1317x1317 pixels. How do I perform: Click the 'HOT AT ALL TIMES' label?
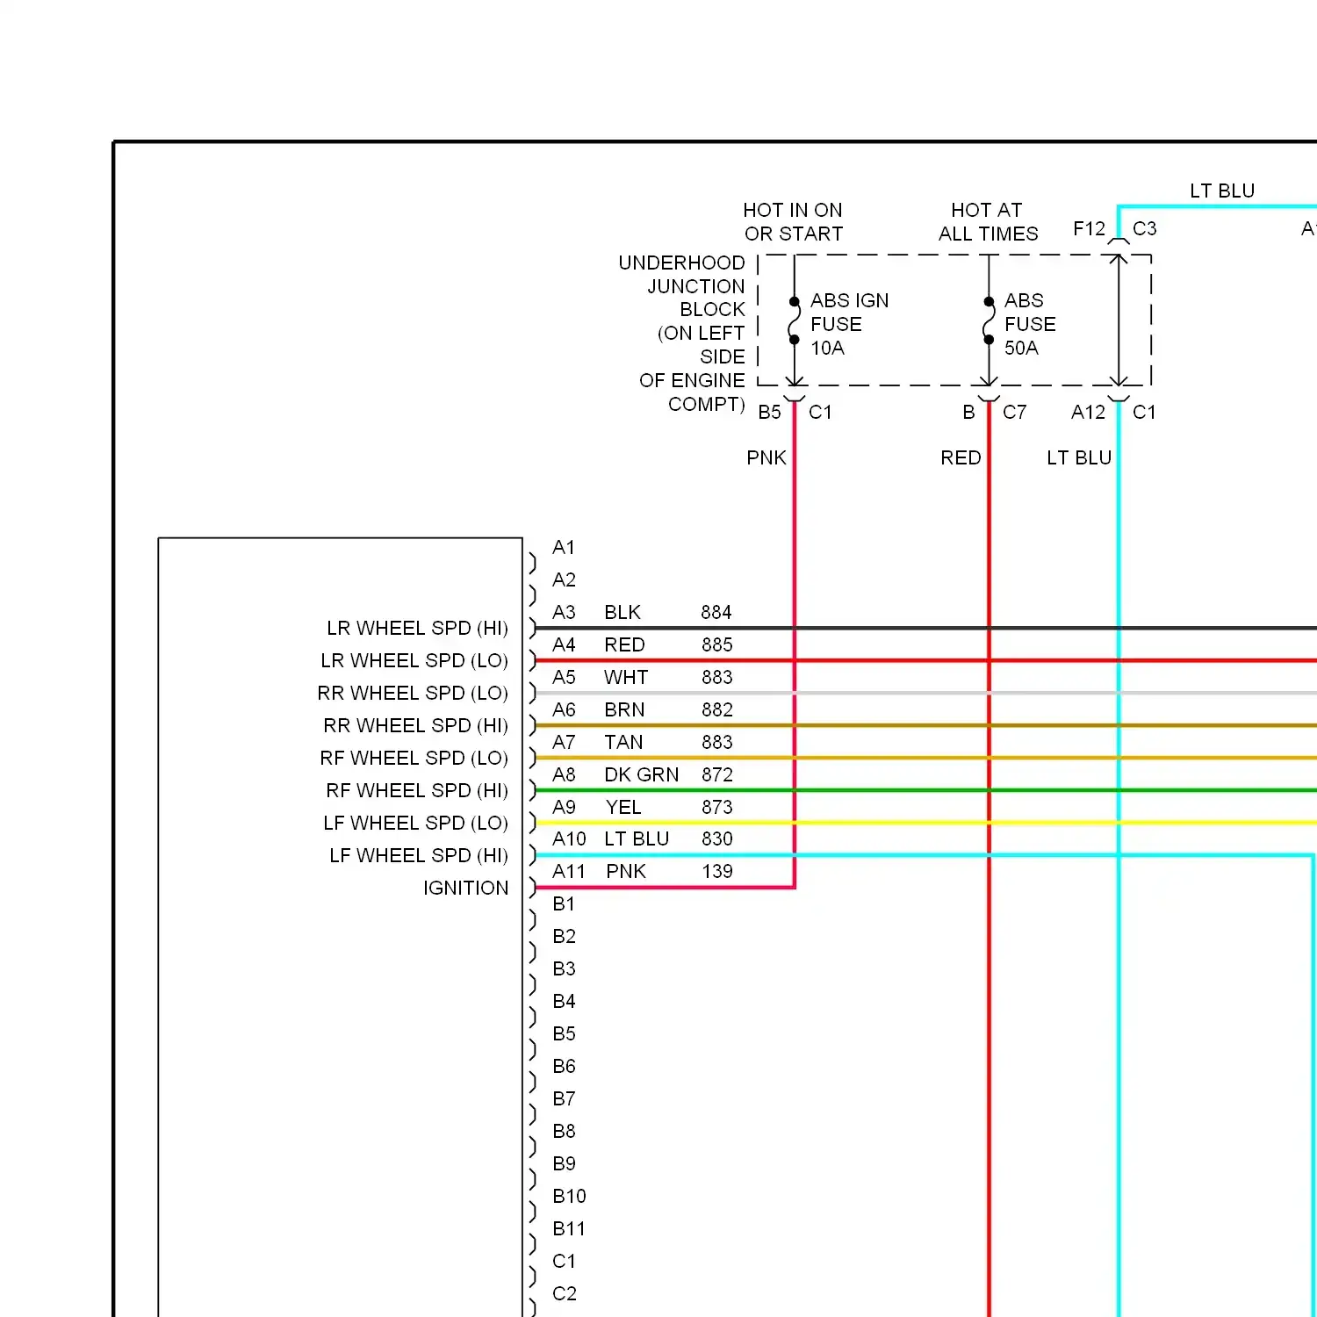coord(988,222)
